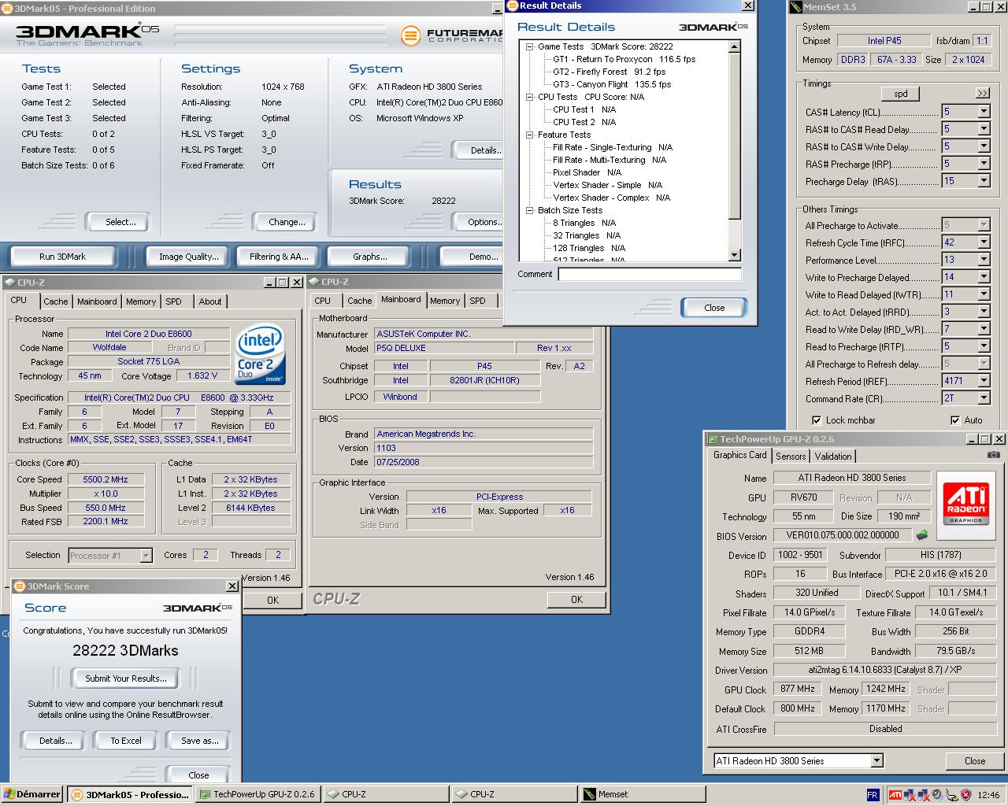Click in the Comment input field

click(x=650, y=274)
